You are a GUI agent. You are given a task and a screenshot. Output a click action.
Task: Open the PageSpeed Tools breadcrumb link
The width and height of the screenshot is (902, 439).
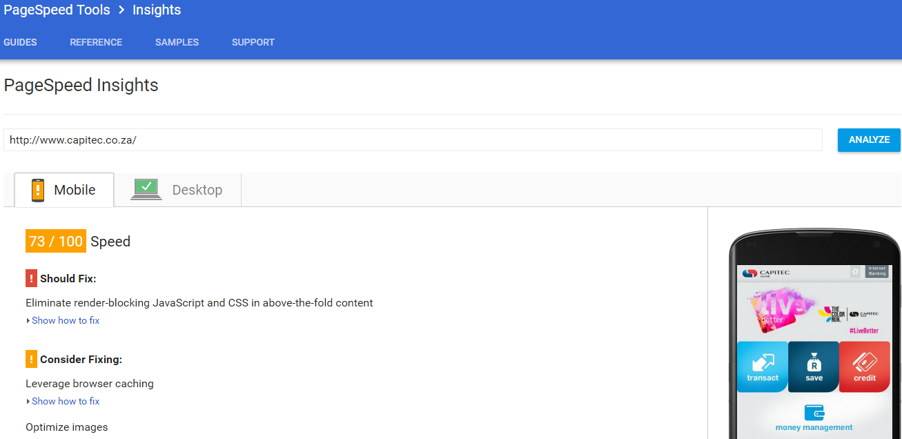coord(57,10)
